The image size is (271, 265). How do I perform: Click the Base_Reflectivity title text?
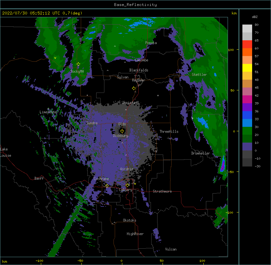(135, 5)
